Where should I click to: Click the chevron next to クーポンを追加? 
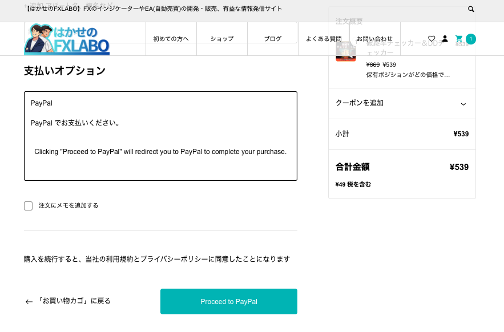pyautogui.click(x=463, y=104)
